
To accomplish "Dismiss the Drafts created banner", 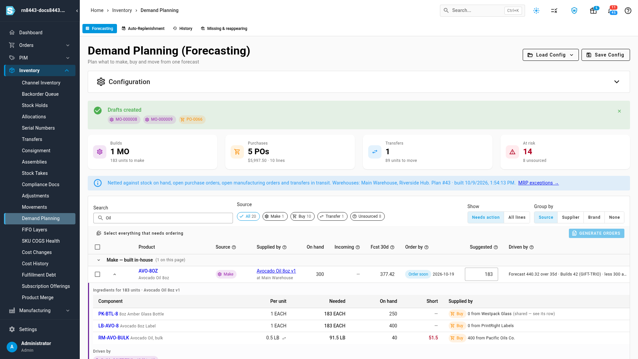I will pos(619,111).
